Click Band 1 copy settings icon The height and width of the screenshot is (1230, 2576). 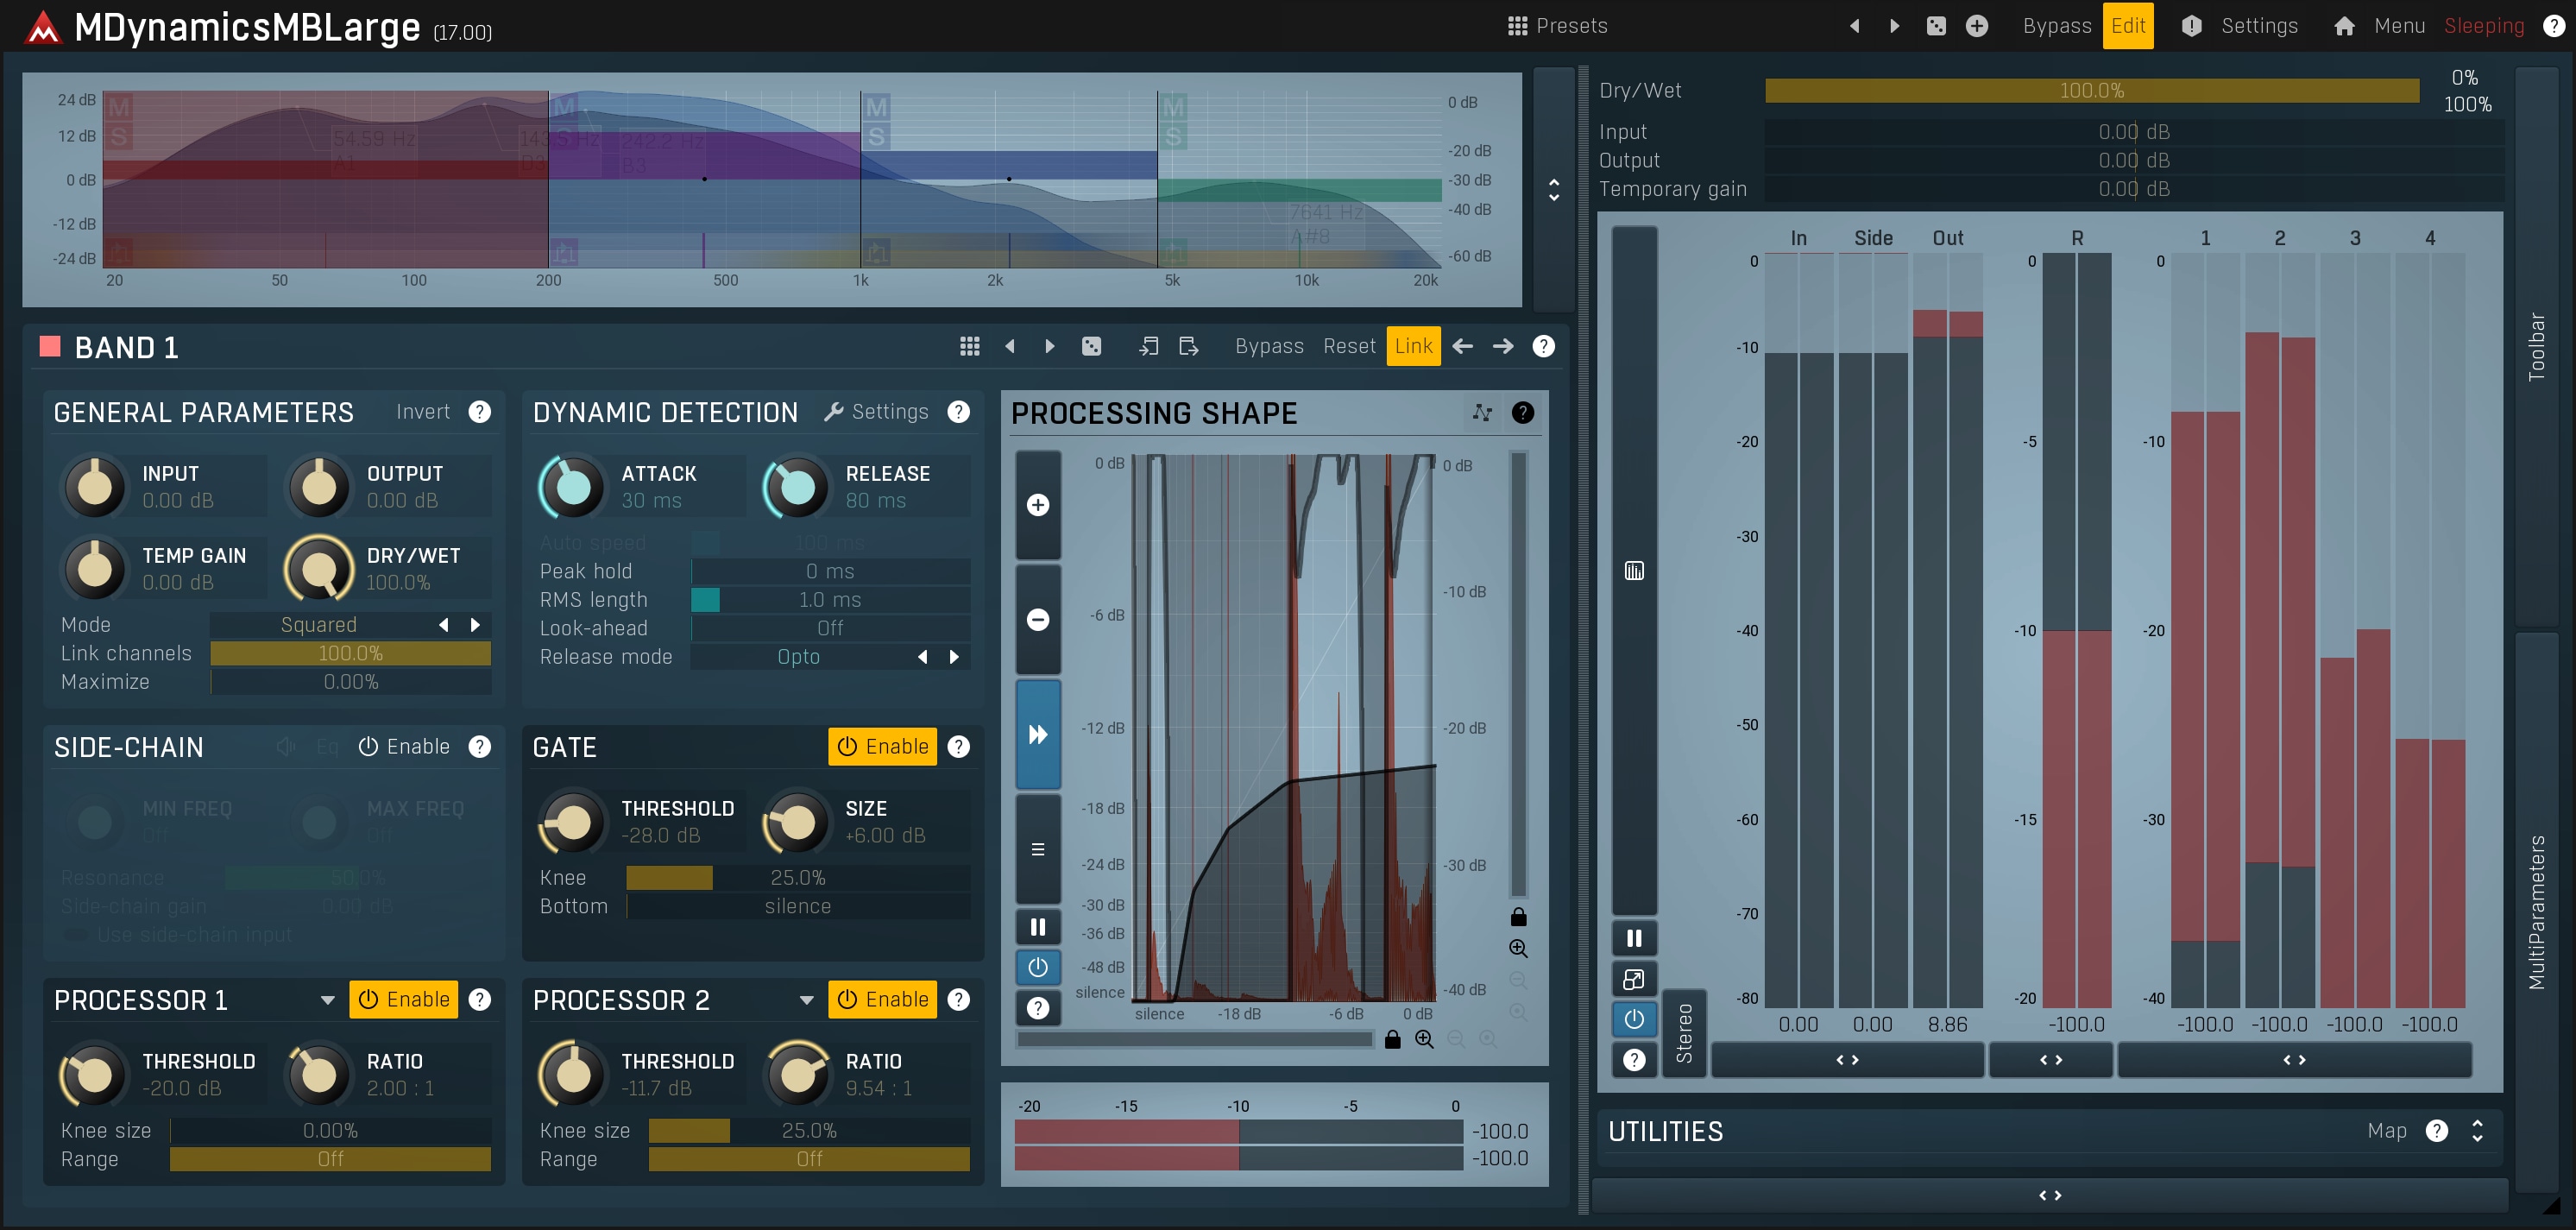point(1149,346)
